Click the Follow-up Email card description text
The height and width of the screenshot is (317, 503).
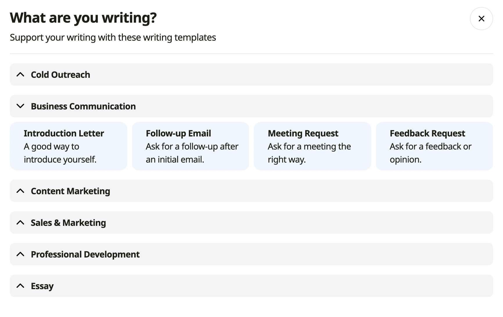[192, 153]
